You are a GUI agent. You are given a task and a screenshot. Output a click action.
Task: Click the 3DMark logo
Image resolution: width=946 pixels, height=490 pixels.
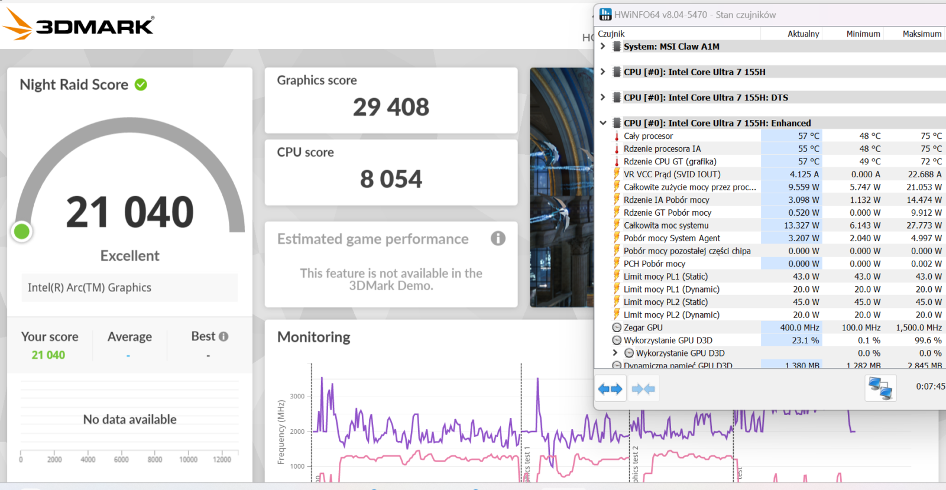(x=79, y=25)
